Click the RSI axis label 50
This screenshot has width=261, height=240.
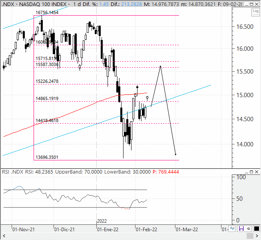[239, 199]
